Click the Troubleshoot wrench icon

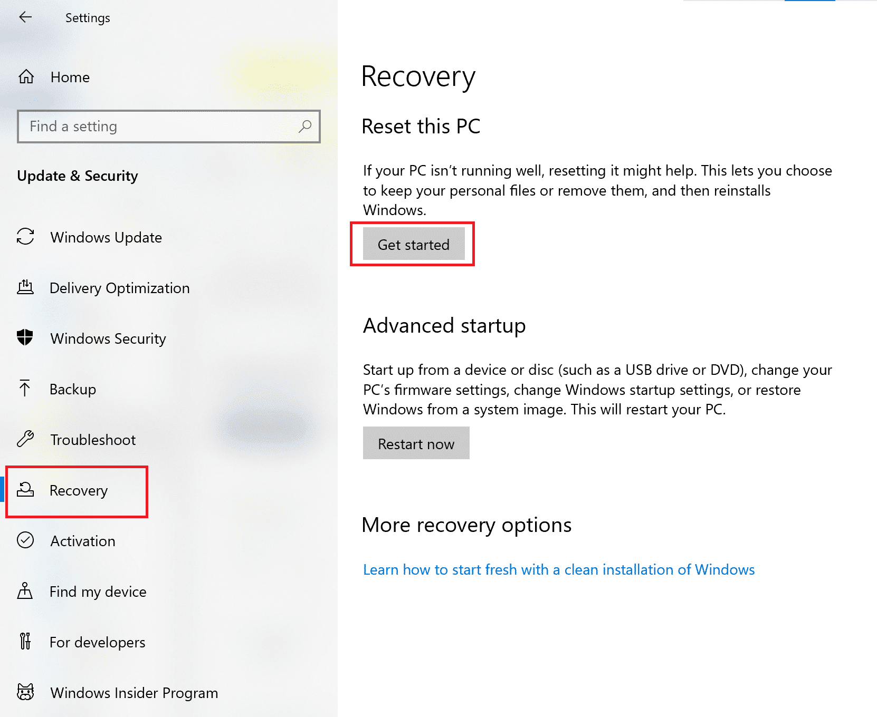coord(25,440)
